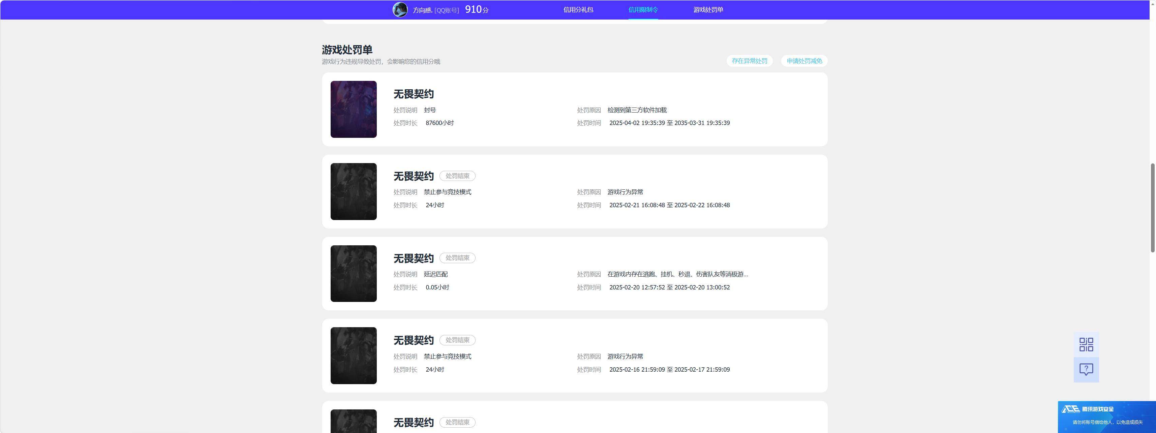Click the page vertical scrollbar thumb
Viewport: 1156px width, 433px height.
(x=1153, y=208)
